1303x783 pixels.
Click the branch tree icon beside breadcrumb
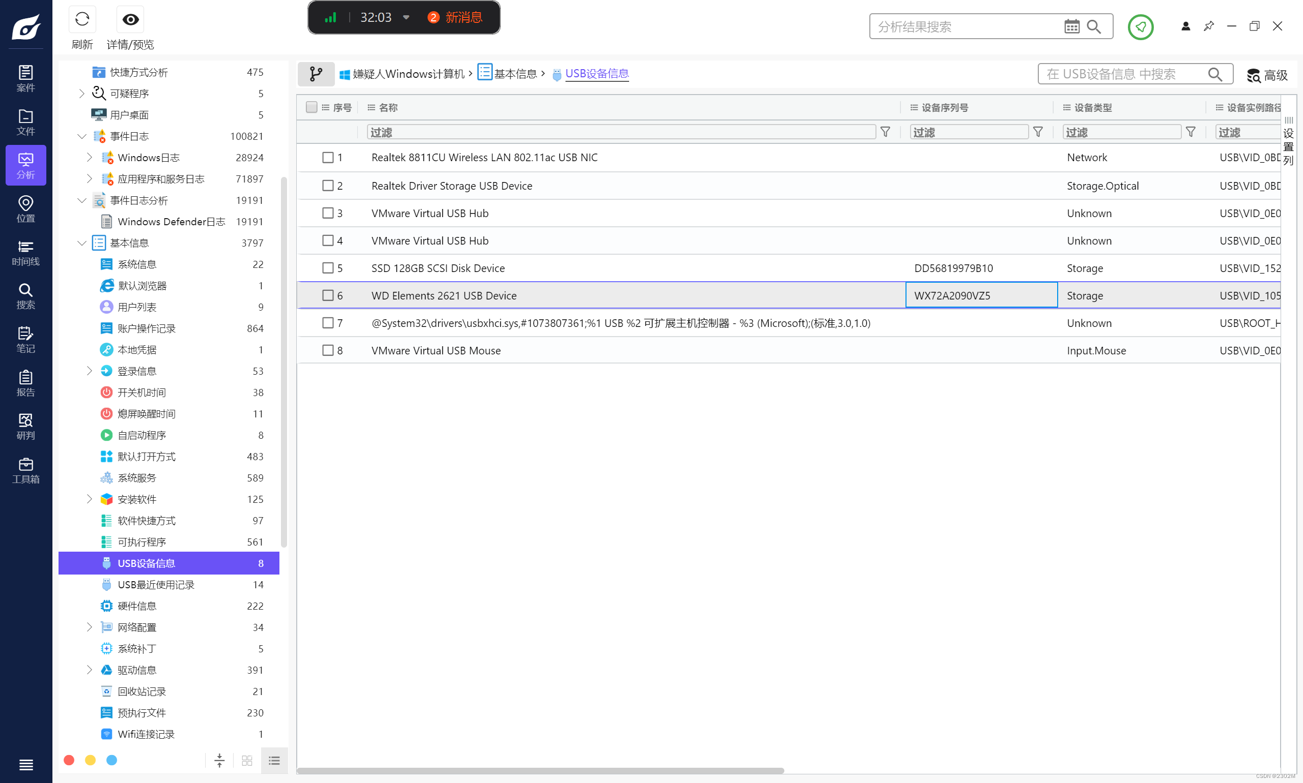[316, 74]
